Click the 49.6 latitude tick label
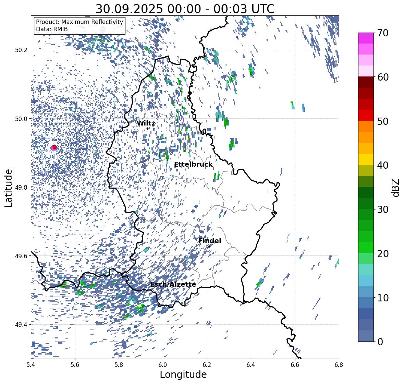Screen dimensions: 404x383 (21, 256)
